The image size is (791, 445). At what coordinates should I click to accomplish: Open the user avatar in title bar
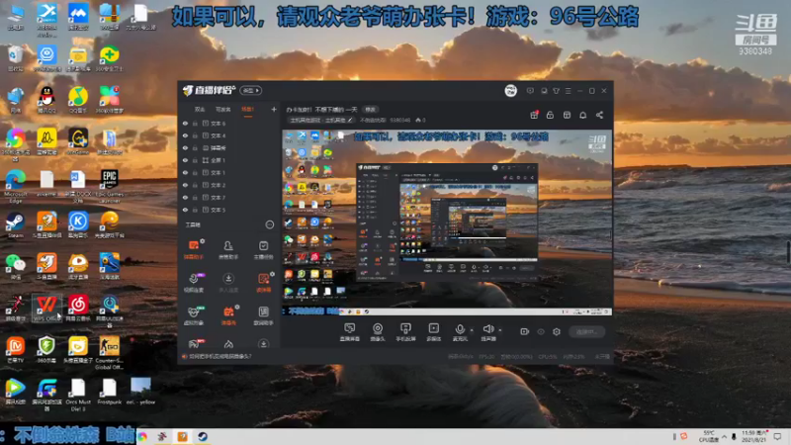[x=510, y=91]
